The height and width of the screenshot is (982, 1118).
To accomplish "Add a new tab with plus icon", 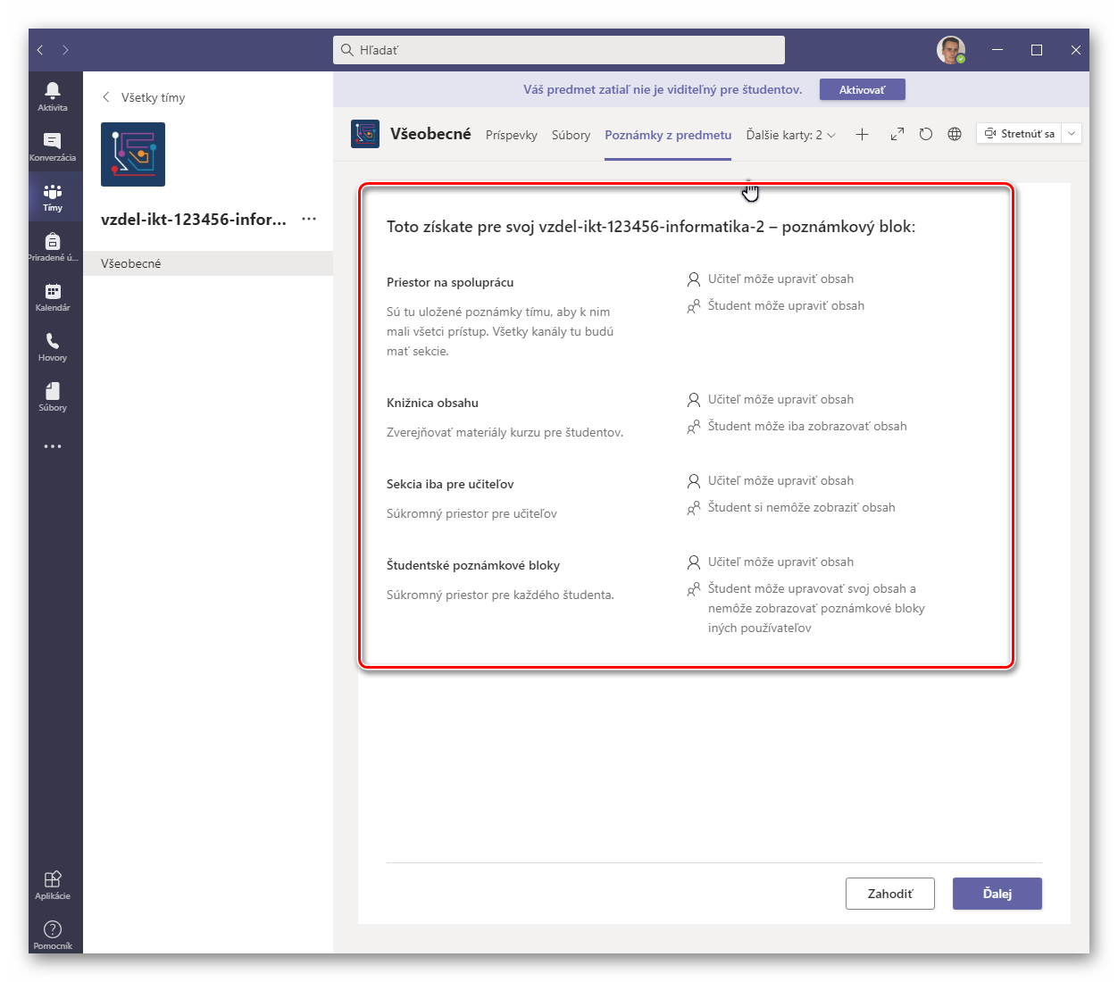I will 862,134.
